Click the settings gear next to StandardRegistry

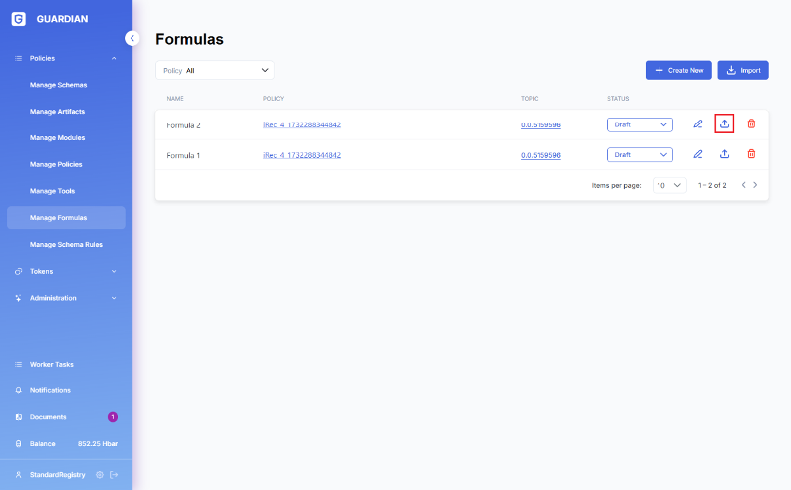click(100, 475)
